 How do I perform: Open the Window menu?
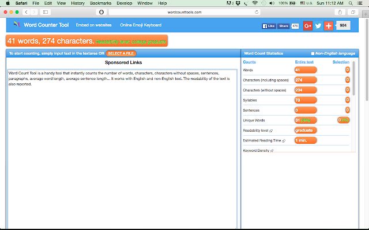pos(145,3)
